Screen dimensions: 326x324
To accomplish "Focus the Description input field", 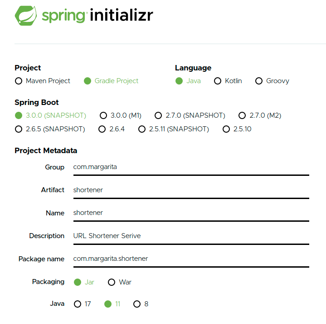I will point(190,236).
